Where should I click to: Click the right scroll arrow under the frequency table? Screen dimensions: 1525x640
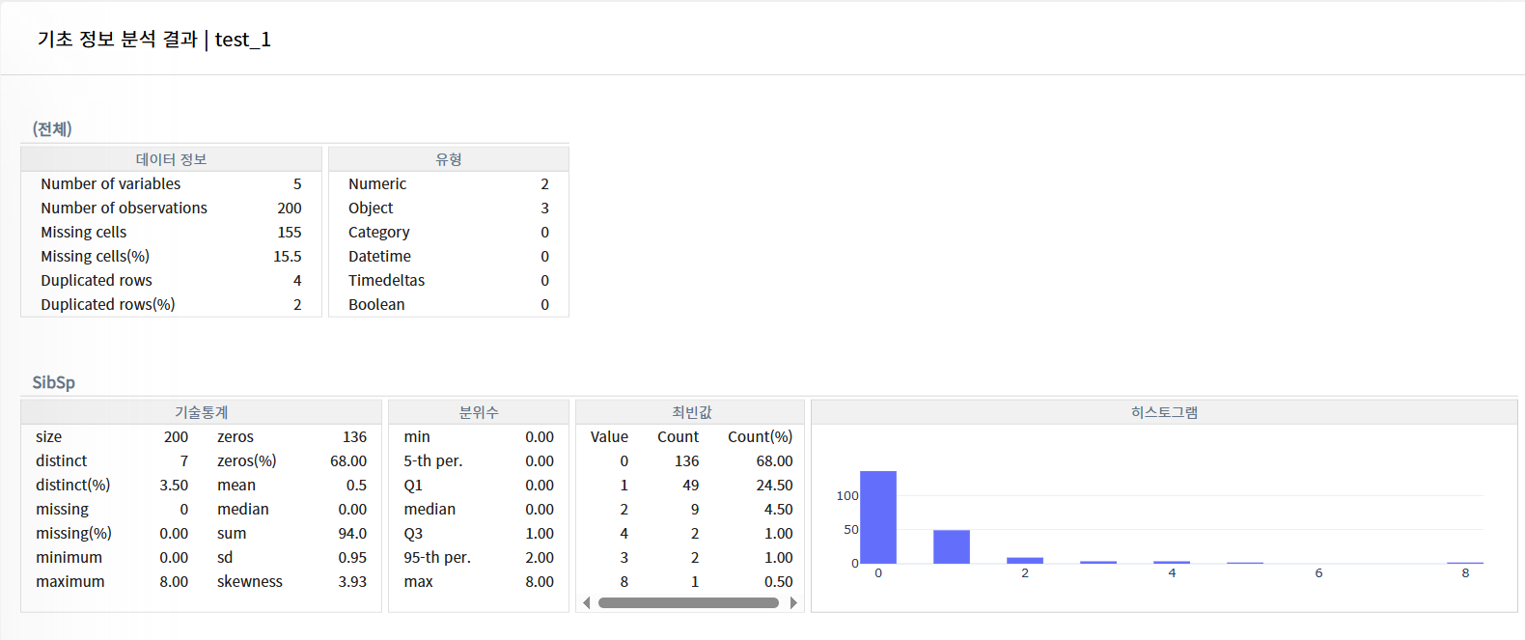[x=793, y=603]
